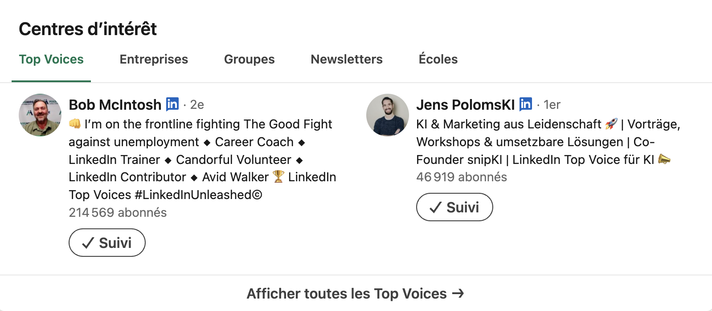The image size is (712, 311).
Task: Switch to the Entreprises tab
Action: pyautogui.click(x=154, y=59)
